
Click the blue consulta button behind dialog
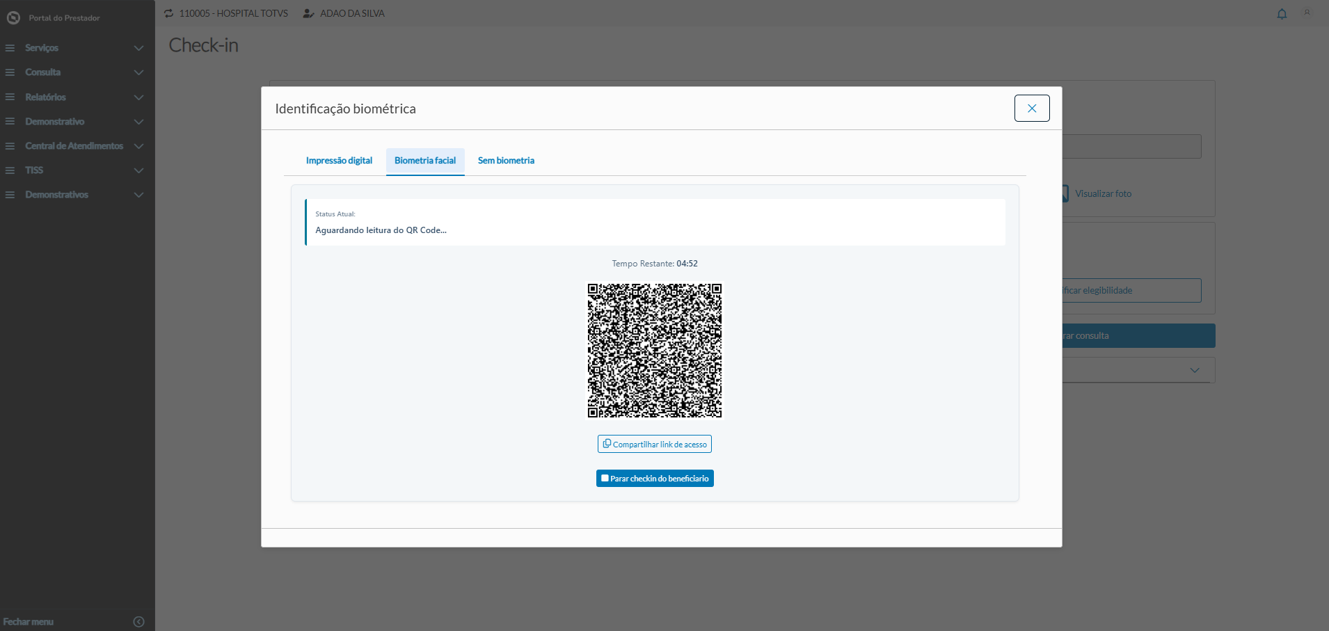click(x=1139, y=336)
